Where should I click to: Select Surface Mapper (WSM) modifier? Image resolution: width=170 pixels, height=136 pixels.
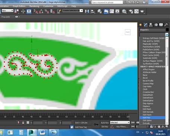tap(152, 61)
